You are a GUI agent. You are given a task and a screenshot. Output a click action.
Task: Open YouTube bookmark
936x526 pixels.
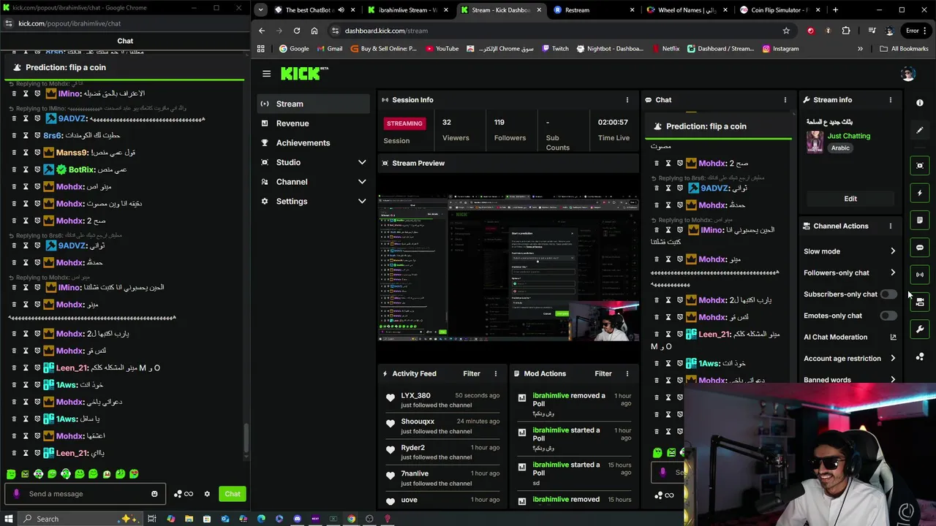coord(441,49)
